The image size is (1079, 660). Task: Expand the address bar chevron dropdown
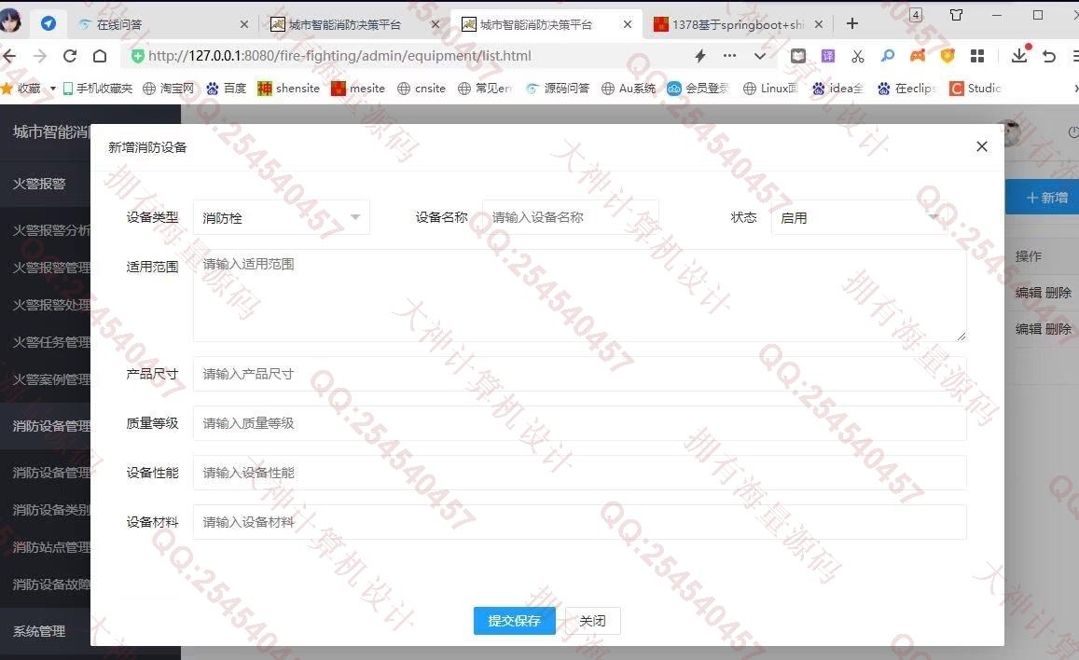760,56
